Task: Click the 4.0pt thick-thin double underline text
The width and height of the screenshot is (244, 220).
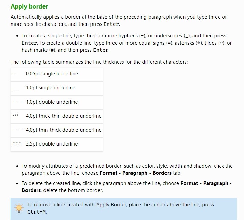Action: 64,116
